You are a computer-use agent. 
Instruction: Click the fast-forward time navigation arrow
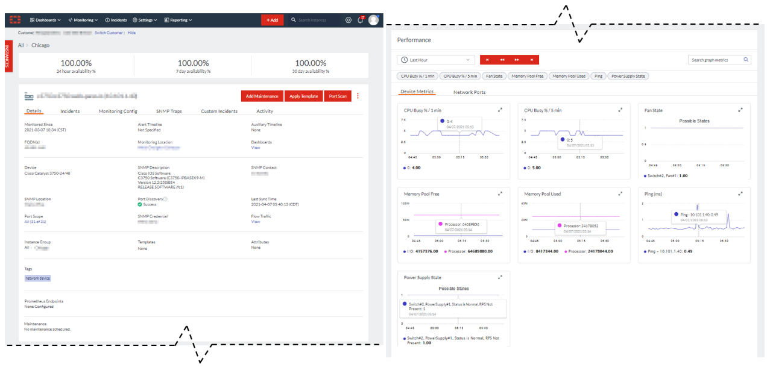517,60
